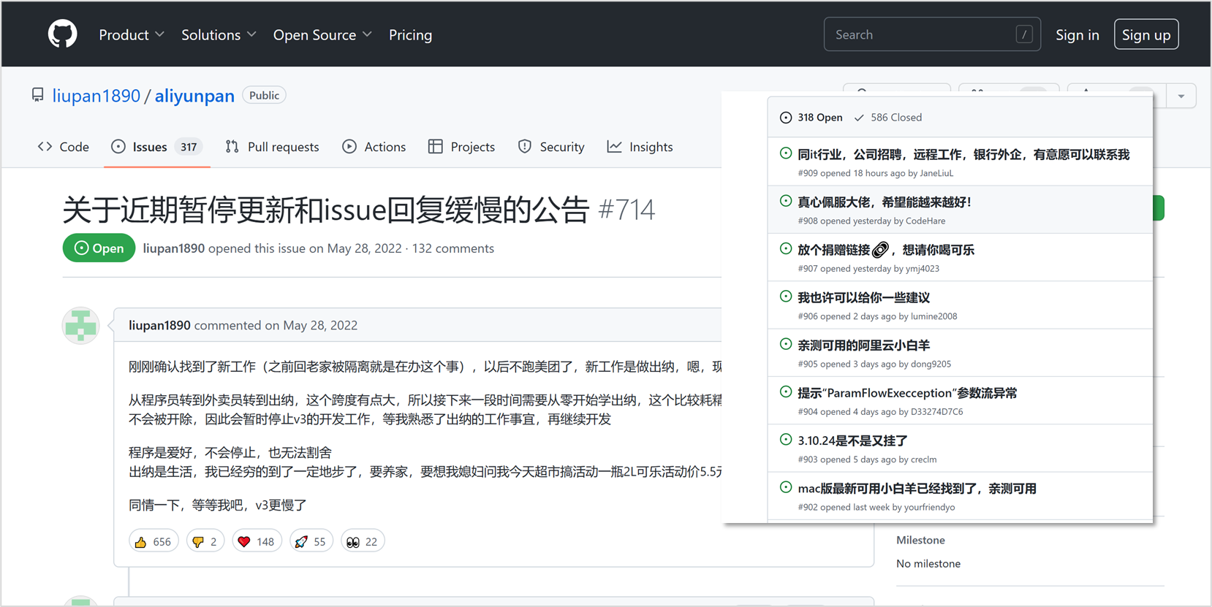Switch to the Code tab
1212x607 pixels.
[64, 147]
